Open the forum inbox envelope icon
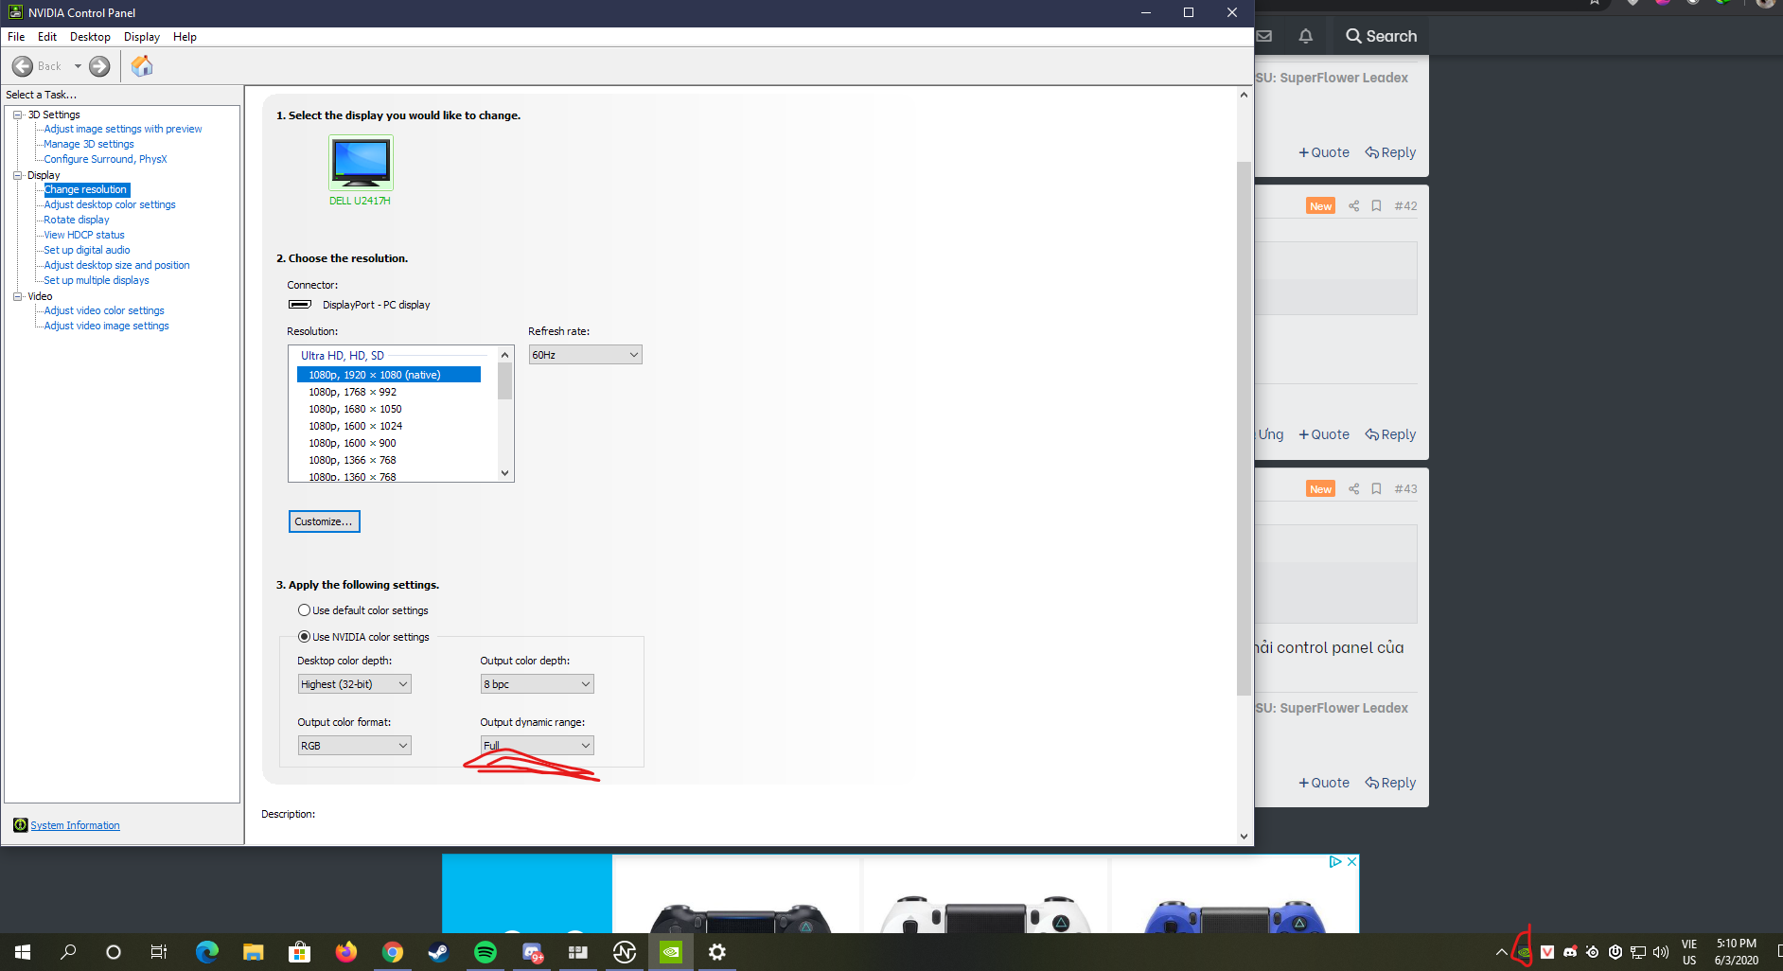Screen dimensions: 1783x971 [1264, 36]
